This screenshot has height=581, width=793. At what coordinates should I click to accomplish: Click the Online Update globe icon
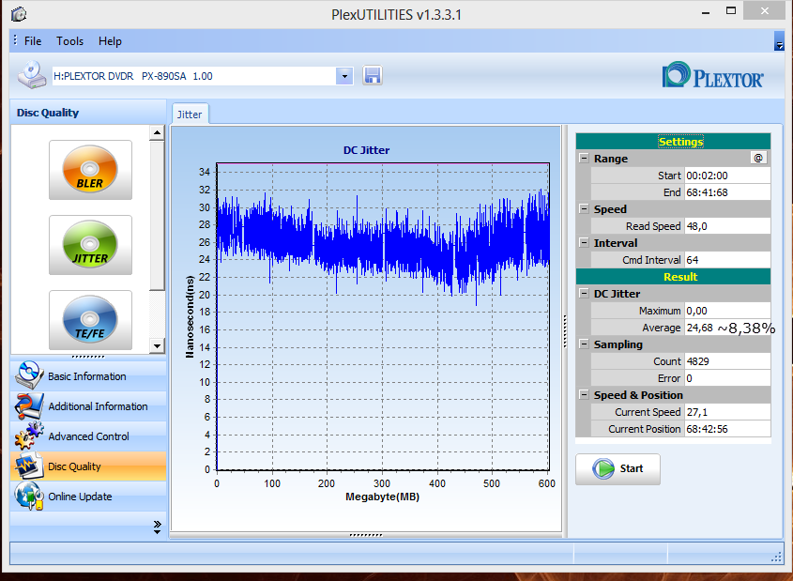point(29,496)
